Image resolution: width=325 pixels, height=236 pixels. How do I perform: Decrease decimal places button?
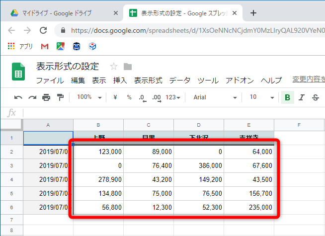(143, 98)
